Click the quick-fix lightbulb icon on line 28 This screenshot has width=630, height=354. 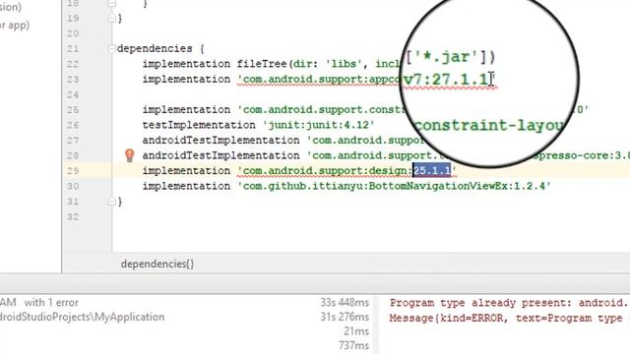pos(129,155)
